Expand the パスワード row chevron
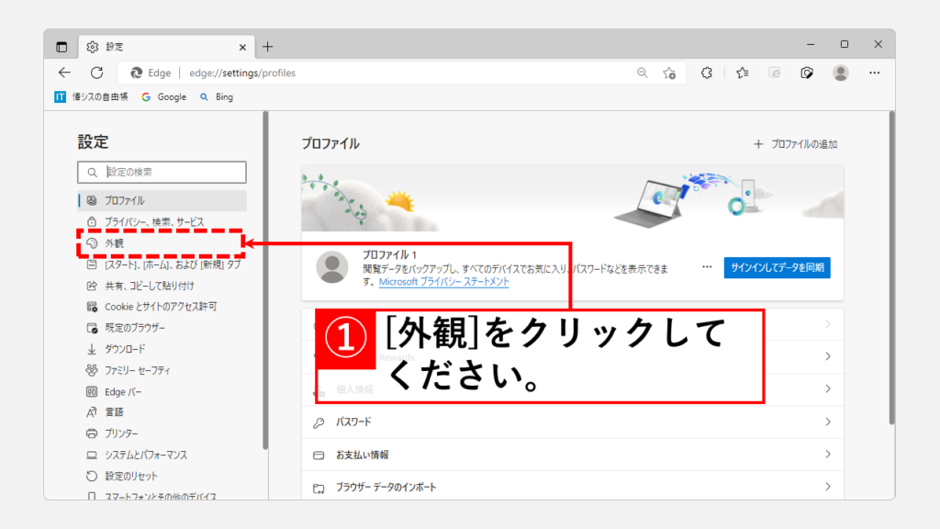This screenshot has height=529, width=940. click(x=827, y=422)
